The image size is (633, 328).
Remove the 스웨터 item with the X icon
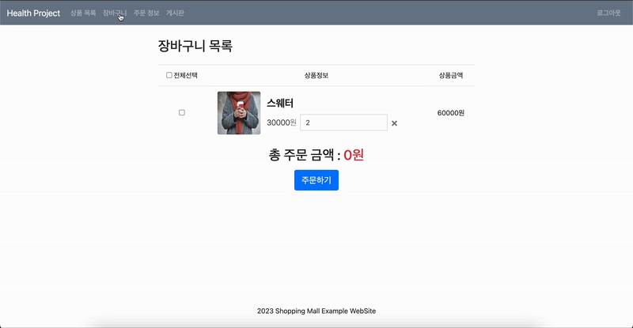394,123
